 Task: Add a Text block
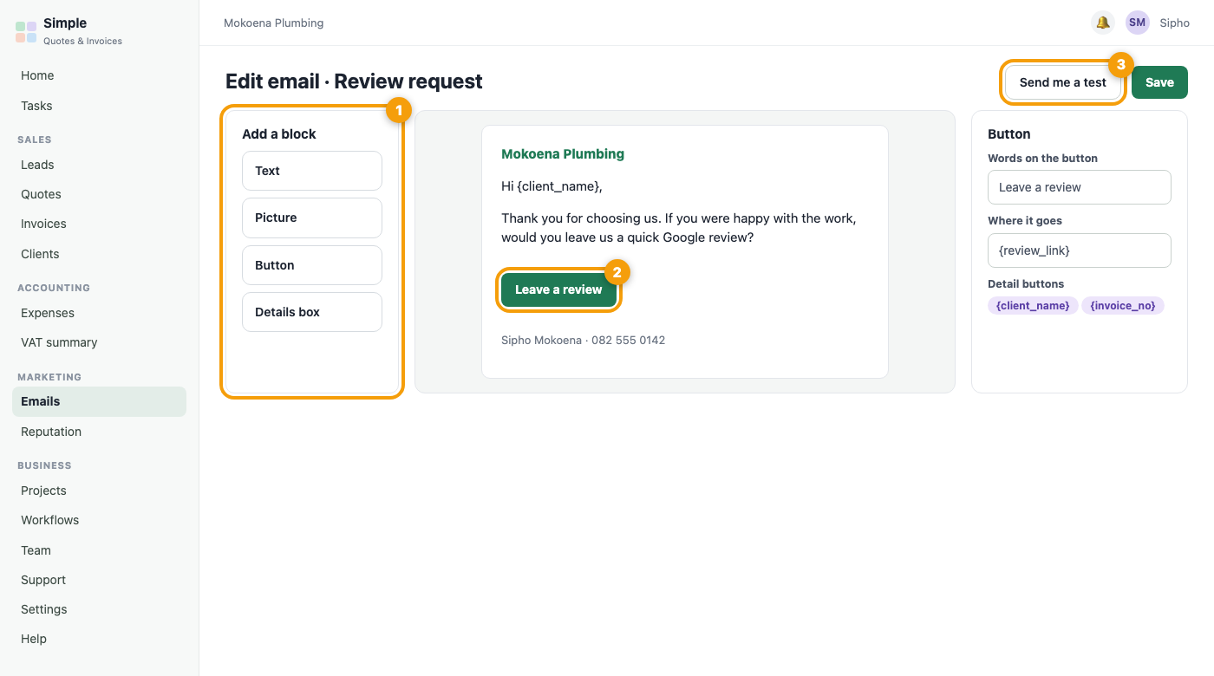312,171
